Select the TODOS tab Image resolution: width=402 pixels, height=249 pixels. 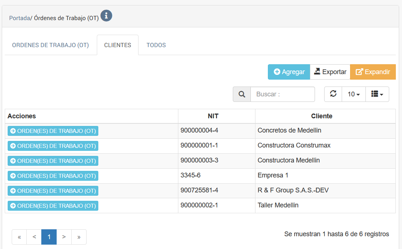click(156, 45)
